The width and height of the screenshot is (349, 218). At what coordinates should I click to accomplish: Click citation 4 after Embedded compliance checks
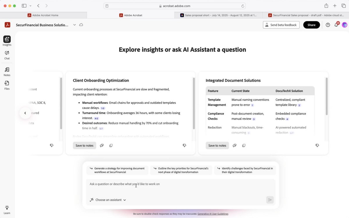pyautogui.click(x=287, y=119)
